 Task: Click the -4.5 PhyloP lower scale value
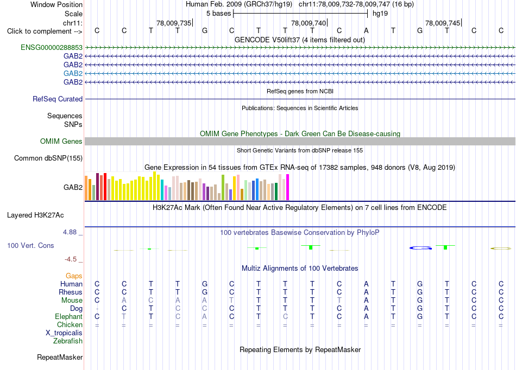[x=71, y=259]
